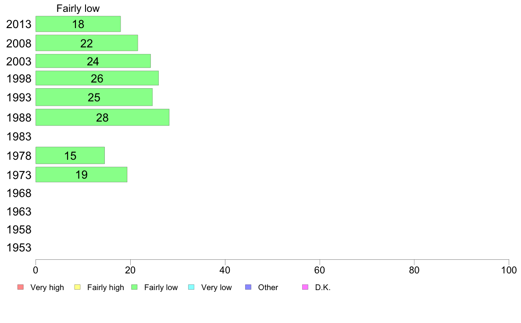The height and width of the screenshot is (323, 521).
Task: Select the 2003 bar showing 24
Action: (93, 61)
